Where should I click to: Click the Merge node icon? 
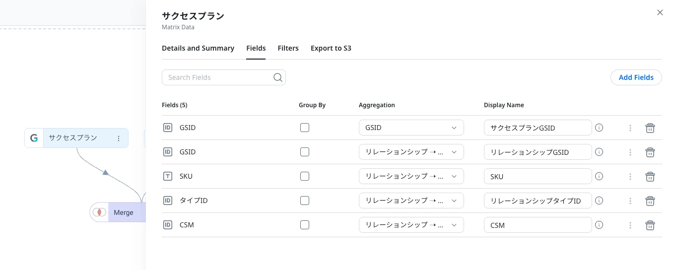(x=99, y=212)
